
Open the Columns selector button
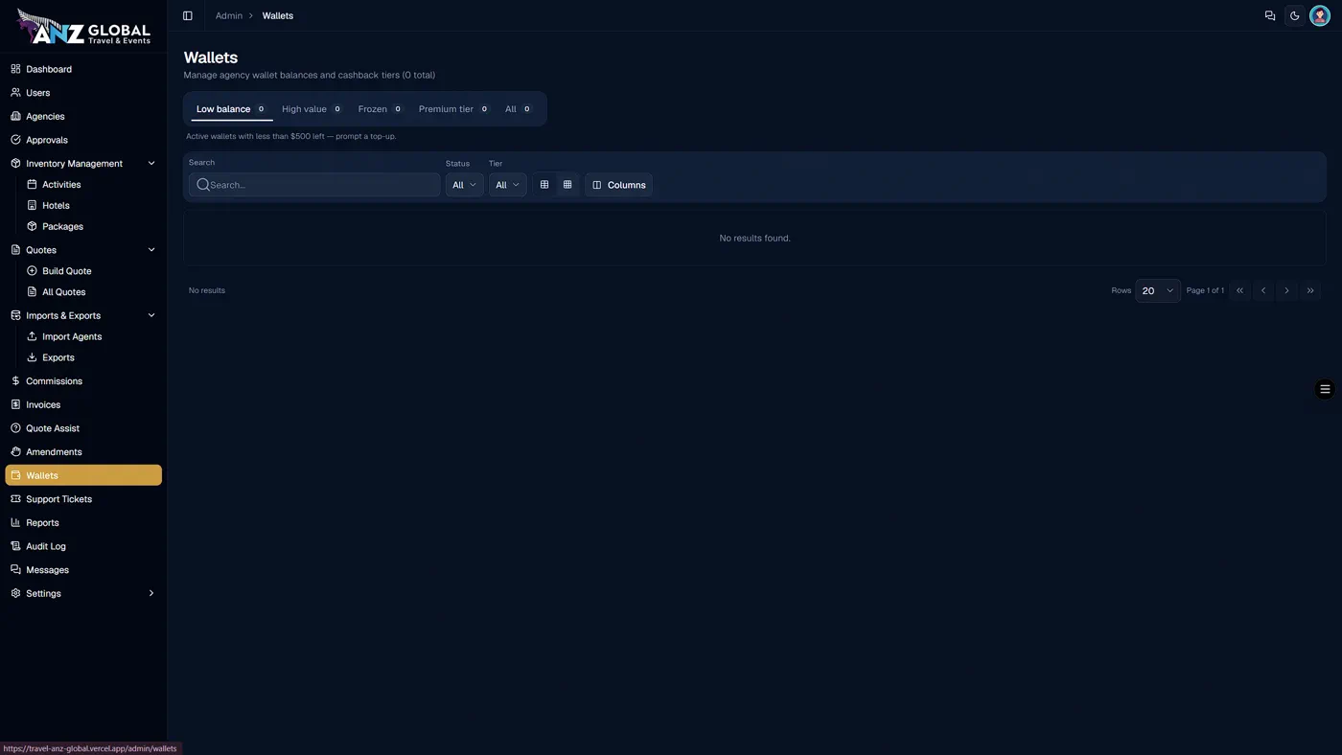click(619, 185)
